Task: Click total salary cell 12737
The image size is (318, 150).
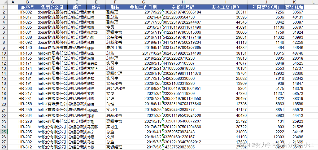Action: 294,68
